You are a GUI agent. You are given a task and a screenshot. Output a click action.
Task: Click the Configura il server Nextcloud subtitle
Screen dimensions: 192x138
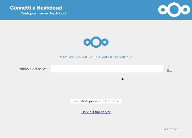43,13
